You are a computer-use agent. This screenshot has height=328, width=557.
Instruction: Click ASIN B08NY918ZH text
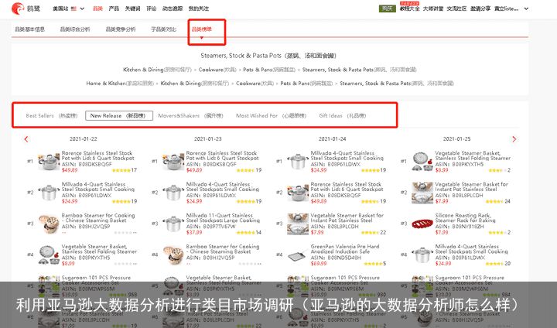tap(460, 227)
